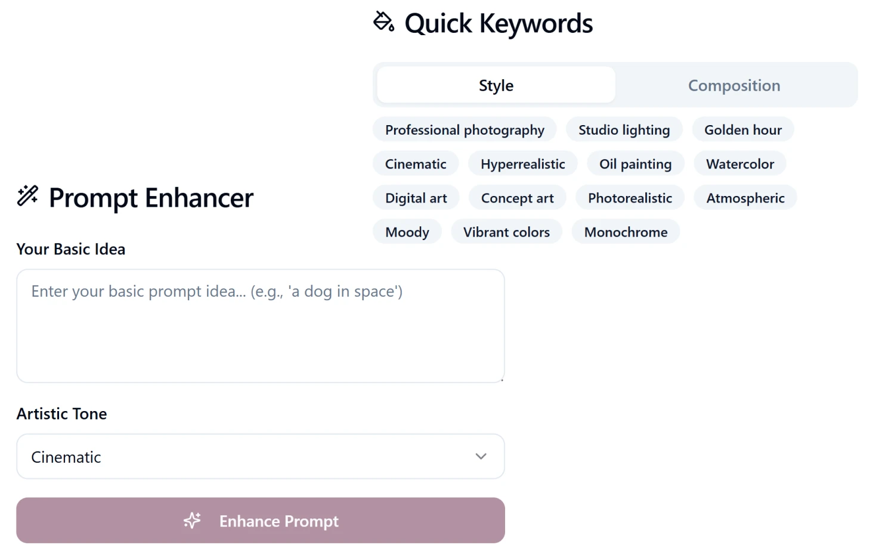
Task: Pick the Concept art keyword chip
Action: tap(517, 197)
